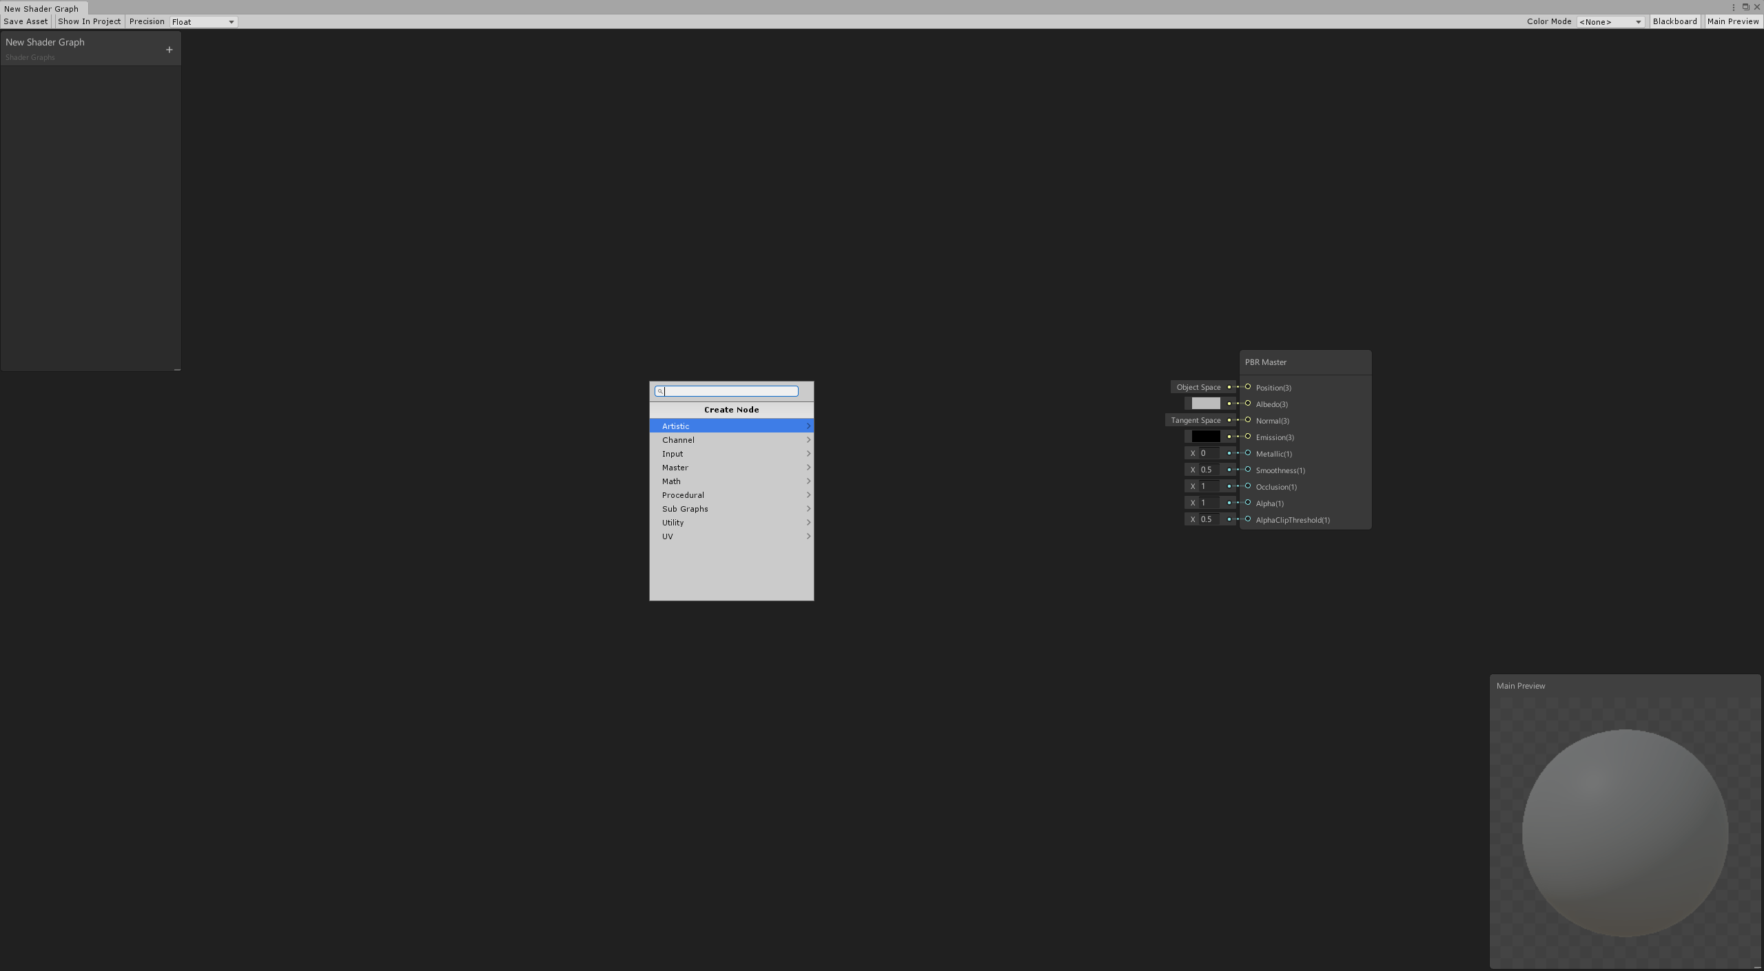Open the Precision dropdown set to Float
The height and width of the screenshot is (971, 1764).
[x=203, y=21]
